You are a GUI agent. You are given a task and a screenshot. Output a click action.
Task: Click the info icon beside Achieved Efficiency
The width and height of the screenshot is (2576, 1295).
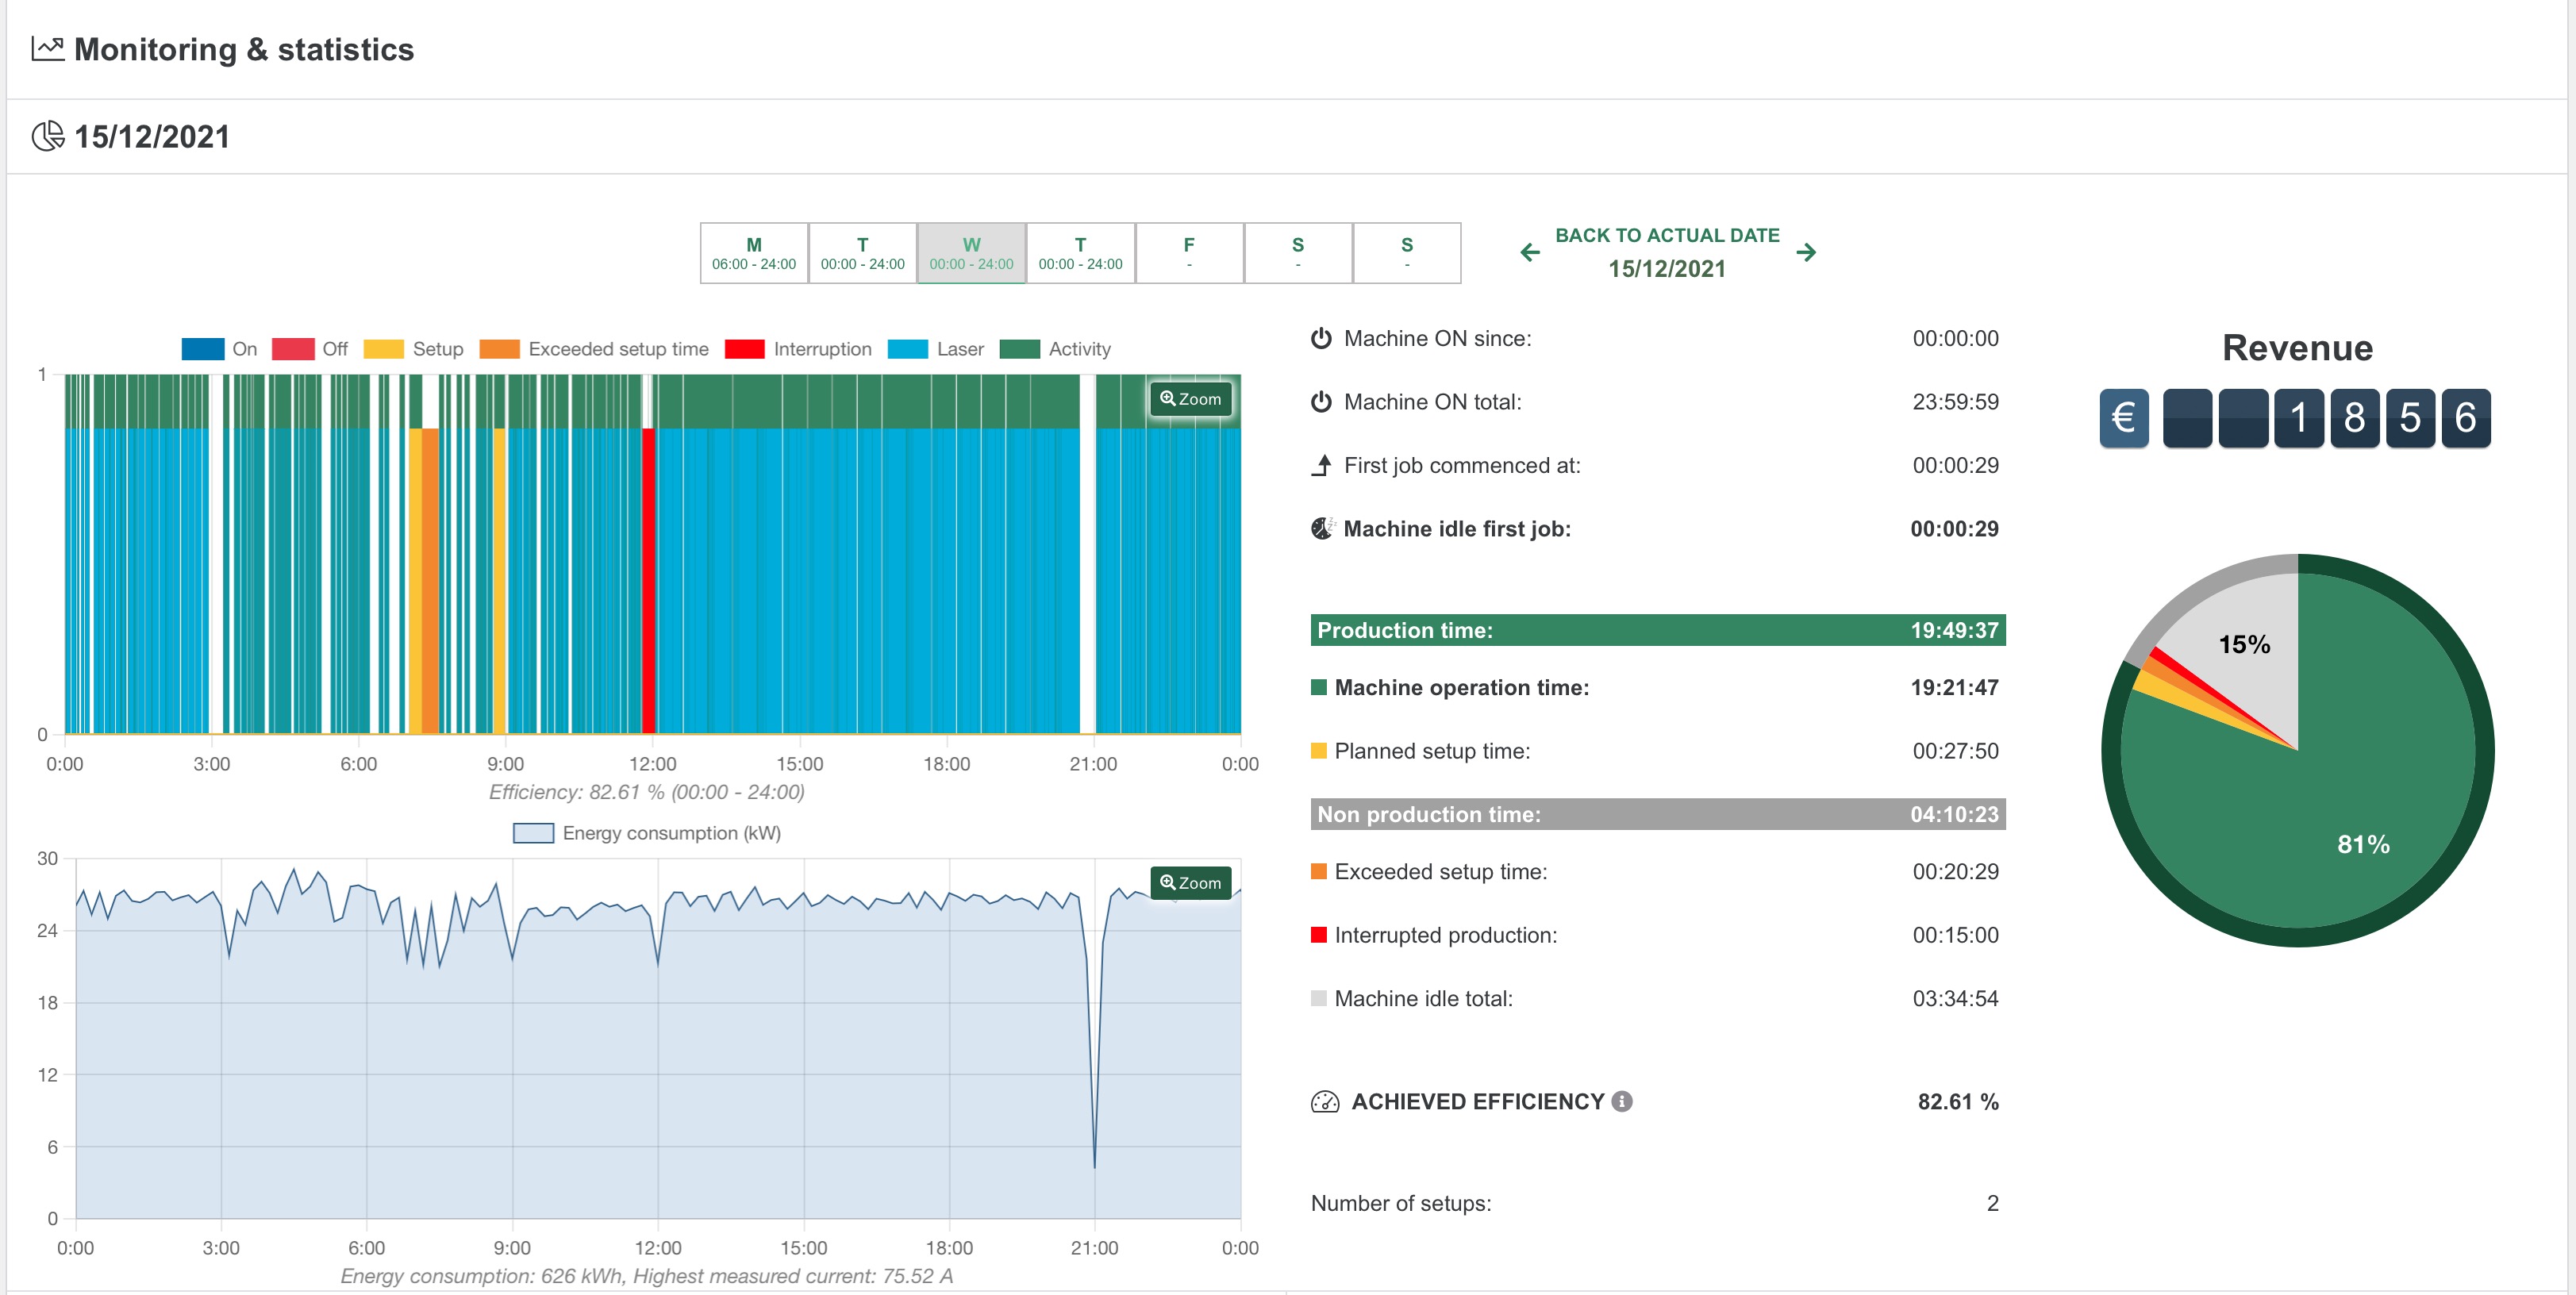1622,1101
